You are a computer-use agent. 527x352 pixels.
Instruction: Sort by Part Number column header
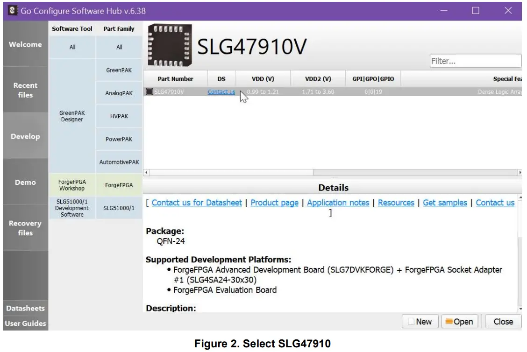coord(176,79)
